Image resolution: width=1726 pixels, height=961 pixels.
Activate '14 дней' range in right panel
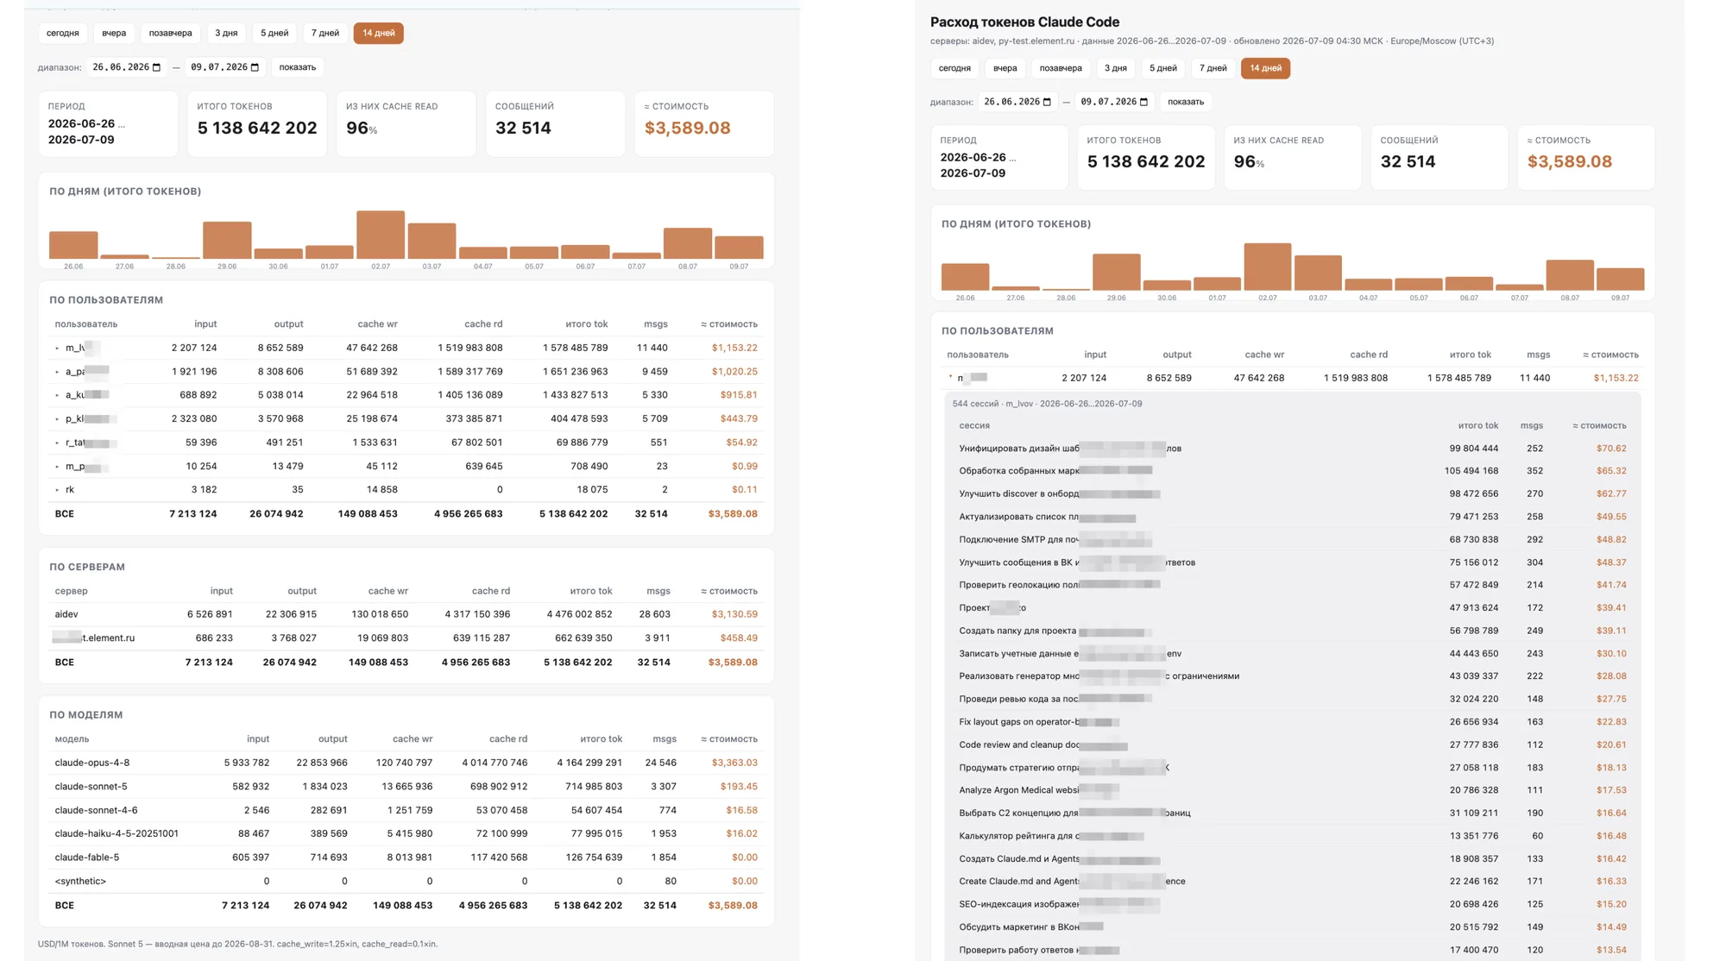[1265, 68]
